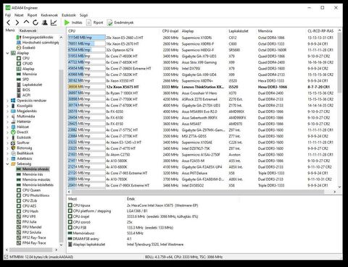The image size is (348, 267).
Task: Select the 8x Ryzen 7 1800X HT row
Action: pyautogui.click(x=202, y=93)
